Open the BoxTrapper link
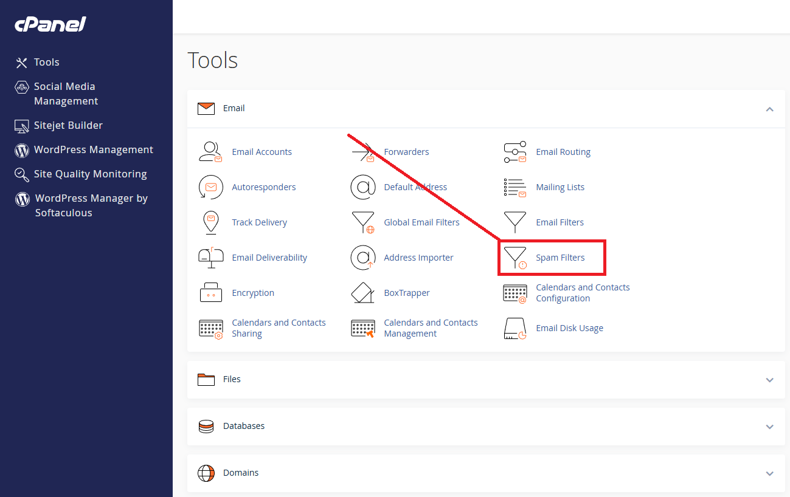790x497 pixels. click(407, 293)
